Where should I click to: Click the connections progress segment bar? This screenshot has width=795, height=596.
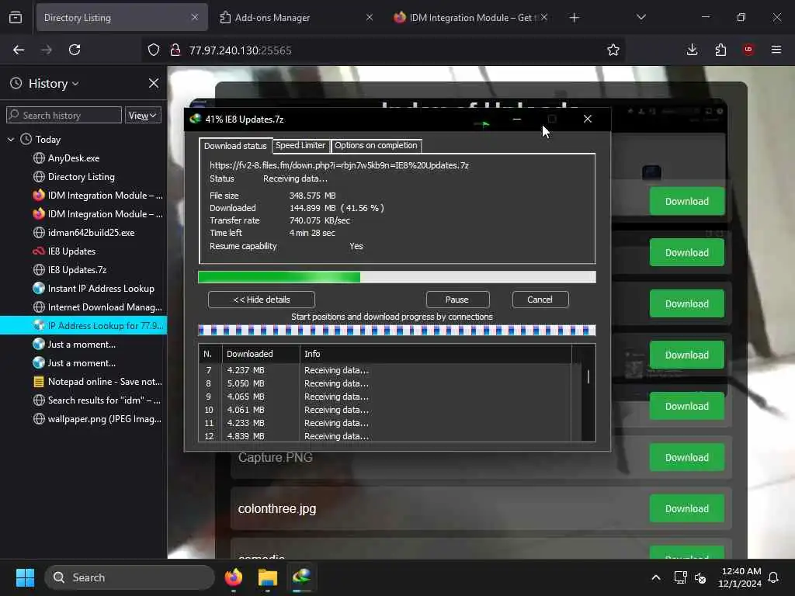click(397, 331)
